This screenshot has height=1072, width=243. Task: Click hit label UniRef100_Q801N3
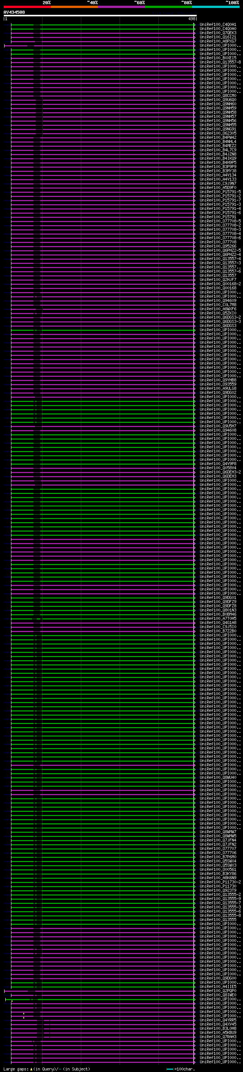[x=218, y=610]
